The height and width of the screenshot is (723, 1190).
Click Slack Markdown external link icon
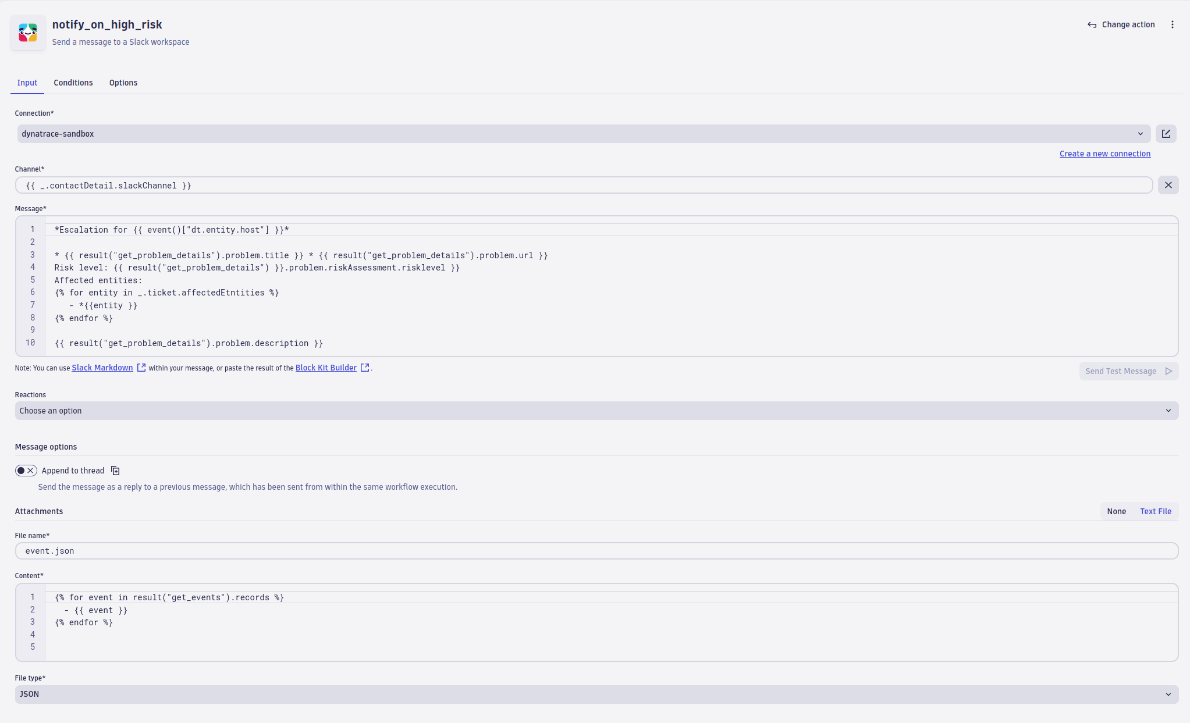click(x=141, y=368)
